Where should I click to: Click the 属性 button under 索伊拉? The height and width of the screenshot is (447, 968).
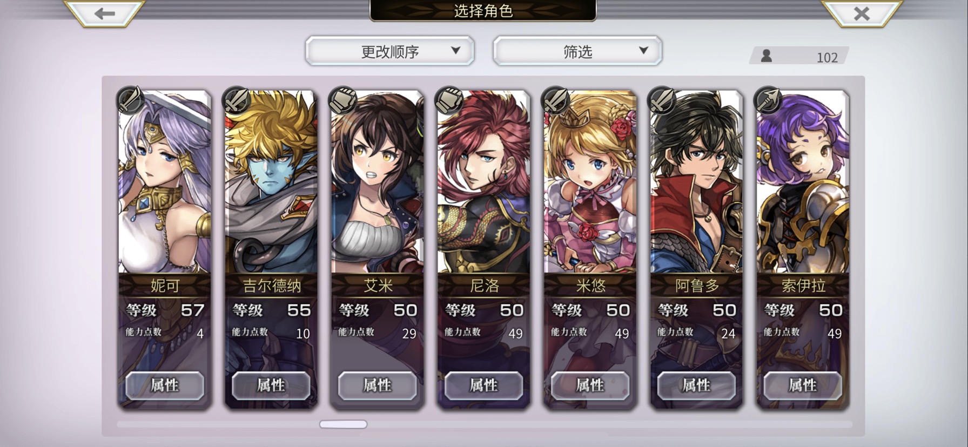click(x=803, y=385)
